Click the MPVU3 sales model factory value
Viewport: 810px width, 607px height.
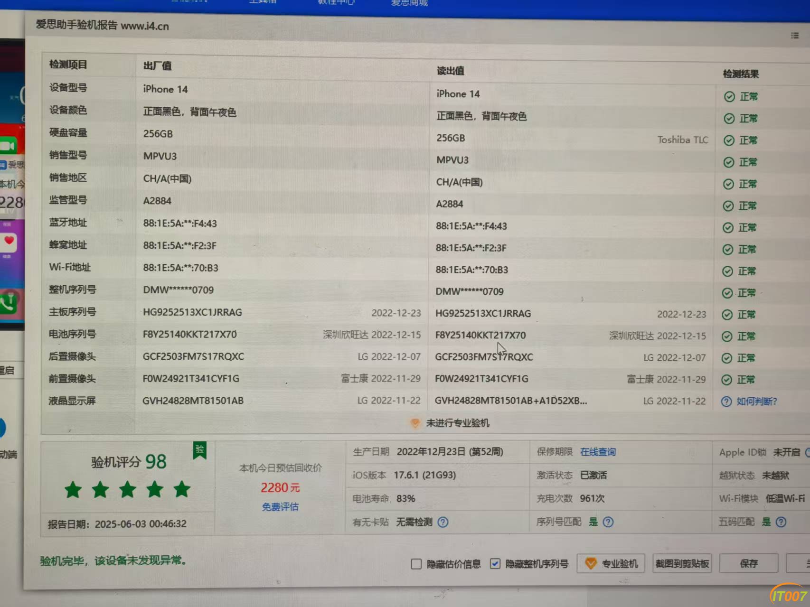click(160, 156)
